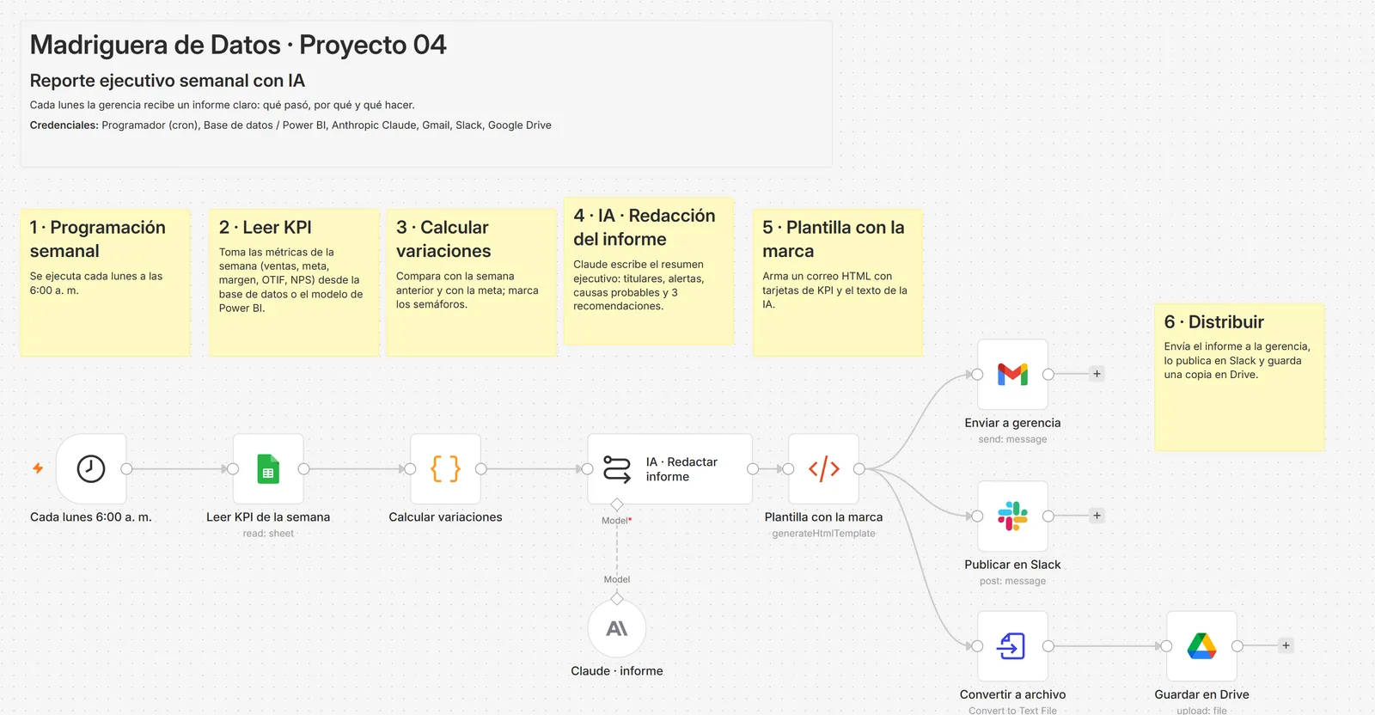The height and width of the screenshot is (715, 1375).
Task: Click the 'generateHtmlTemplate' subtitle
Action: point(823,534)
